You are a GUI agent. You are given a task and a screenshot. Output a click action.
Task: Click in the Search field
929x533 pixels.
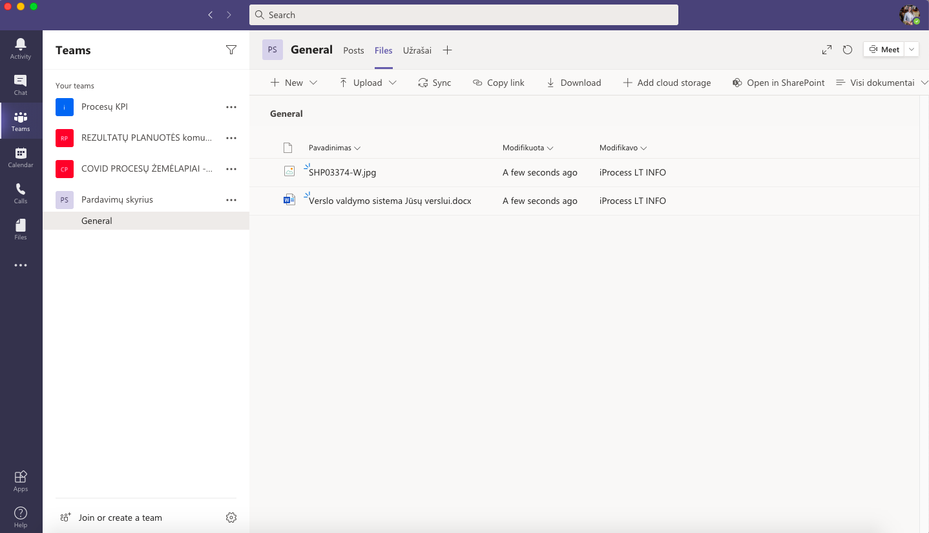pos(464,15)
